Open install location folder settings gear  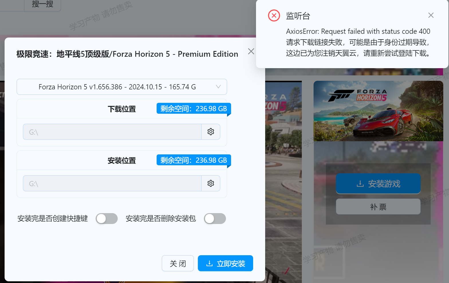[211, 183]
